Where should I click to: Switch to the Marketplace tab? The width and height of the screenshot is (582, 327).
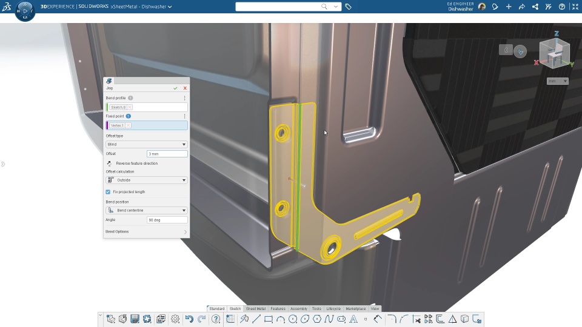click(x=356, y=308)
